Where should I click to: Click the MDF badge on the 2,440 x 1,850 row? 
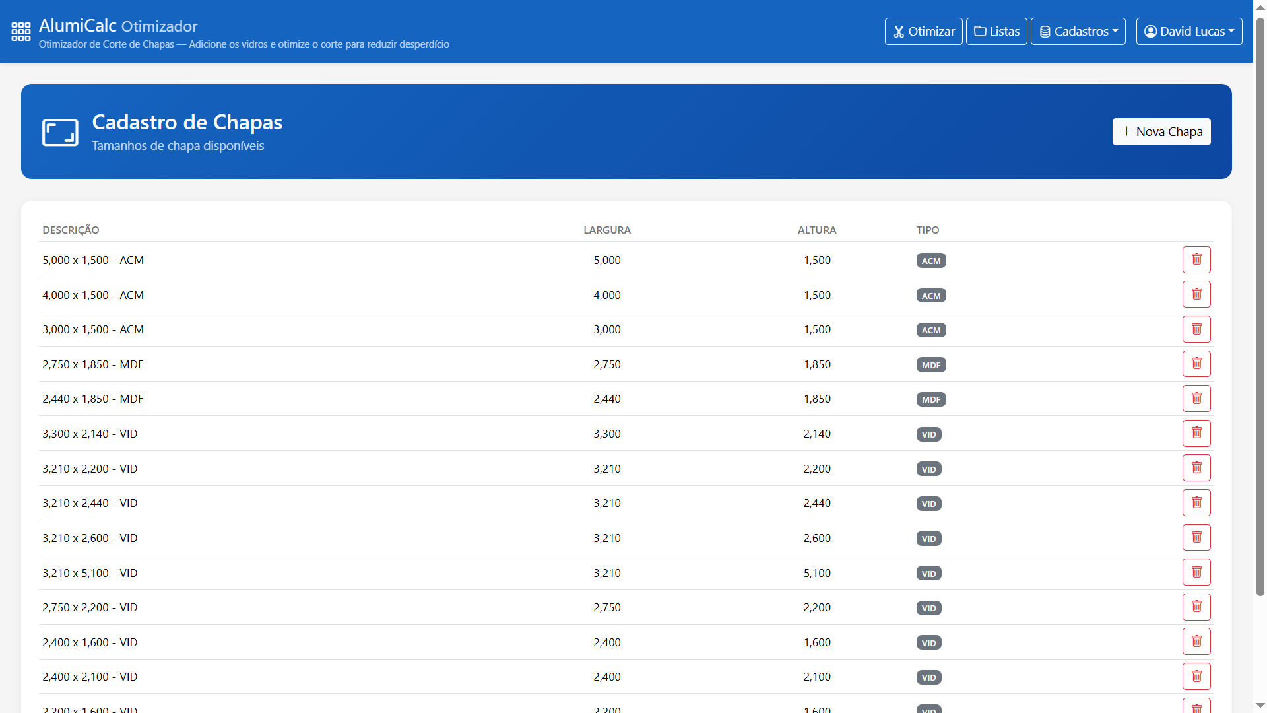click(931, 399)
